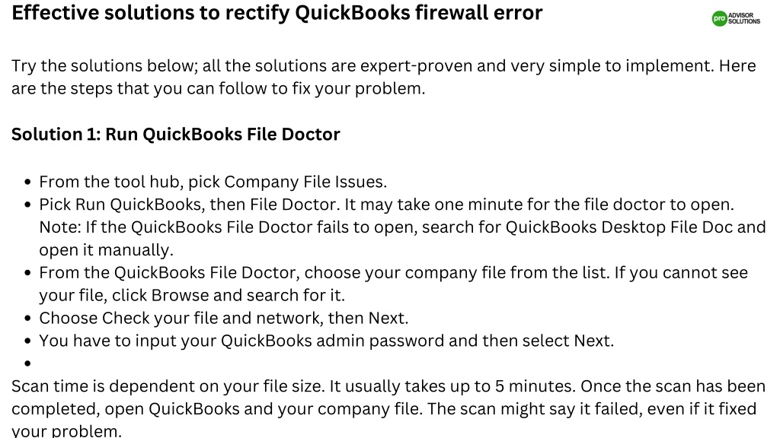Click the 'Try the solutions below' intro line
Screen dimensions: 780x438
coord(384,65)
